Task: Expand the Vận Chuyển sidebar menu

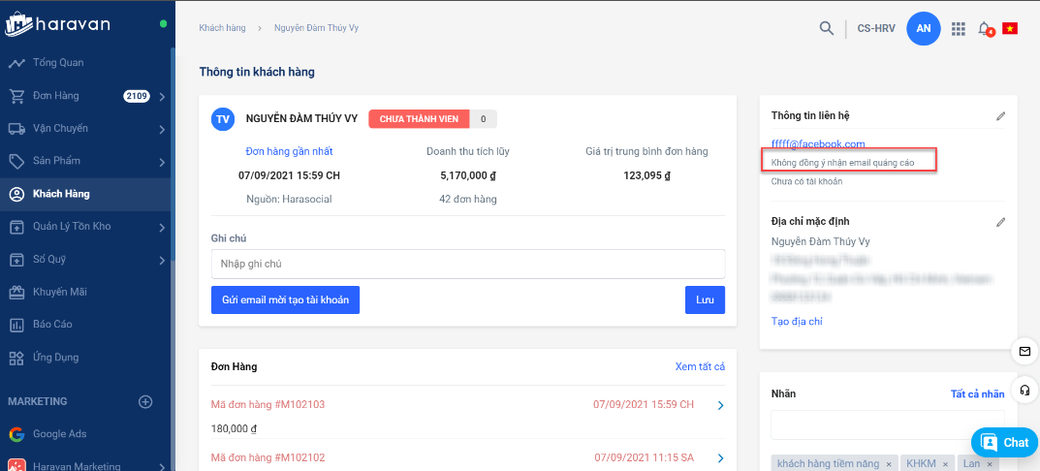Action: pos(162,129)
